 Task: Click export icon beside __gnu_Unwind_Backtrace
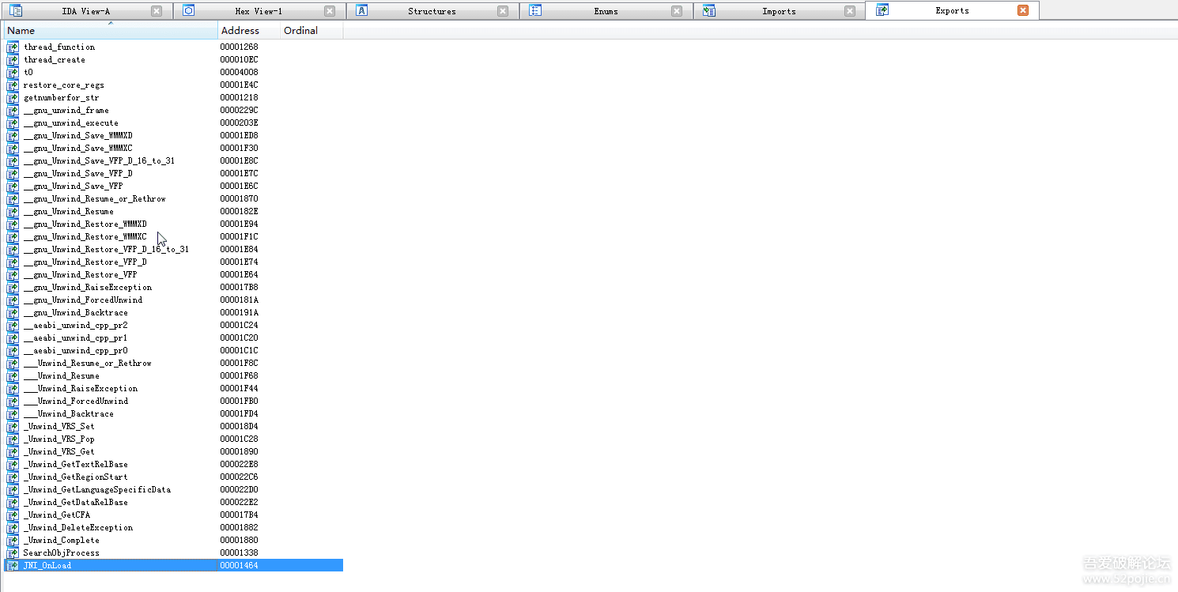tap(13, 313)
